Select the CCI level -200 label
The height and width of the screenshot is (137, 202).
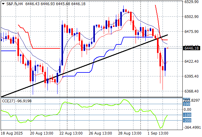(x=187, y=121)
